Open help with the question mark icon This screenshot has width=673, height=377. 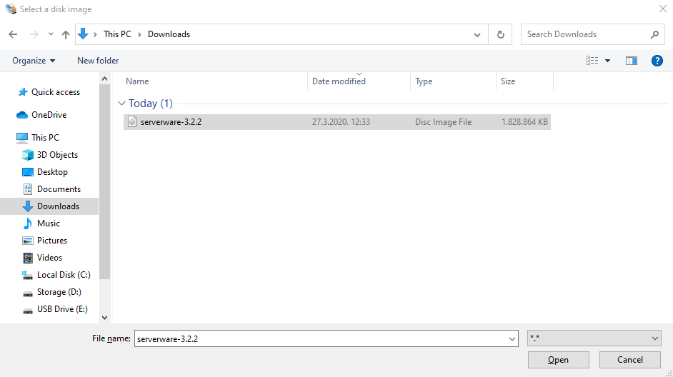point(657,61)
